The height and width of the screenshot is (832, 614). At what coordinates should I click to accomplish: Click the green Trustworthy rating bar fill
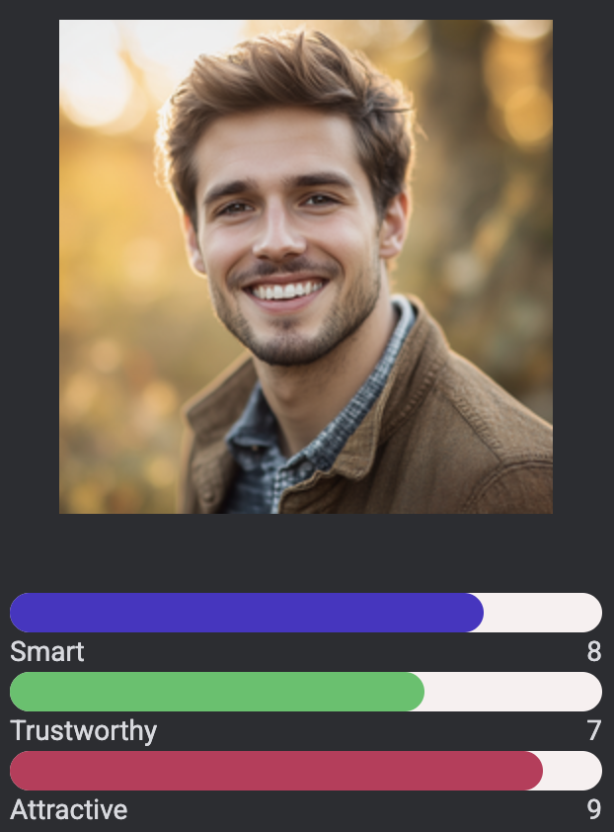tap(217, 692)
